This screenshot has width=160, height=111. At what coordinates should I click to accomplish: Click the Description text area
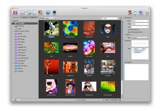coord(136,72)
